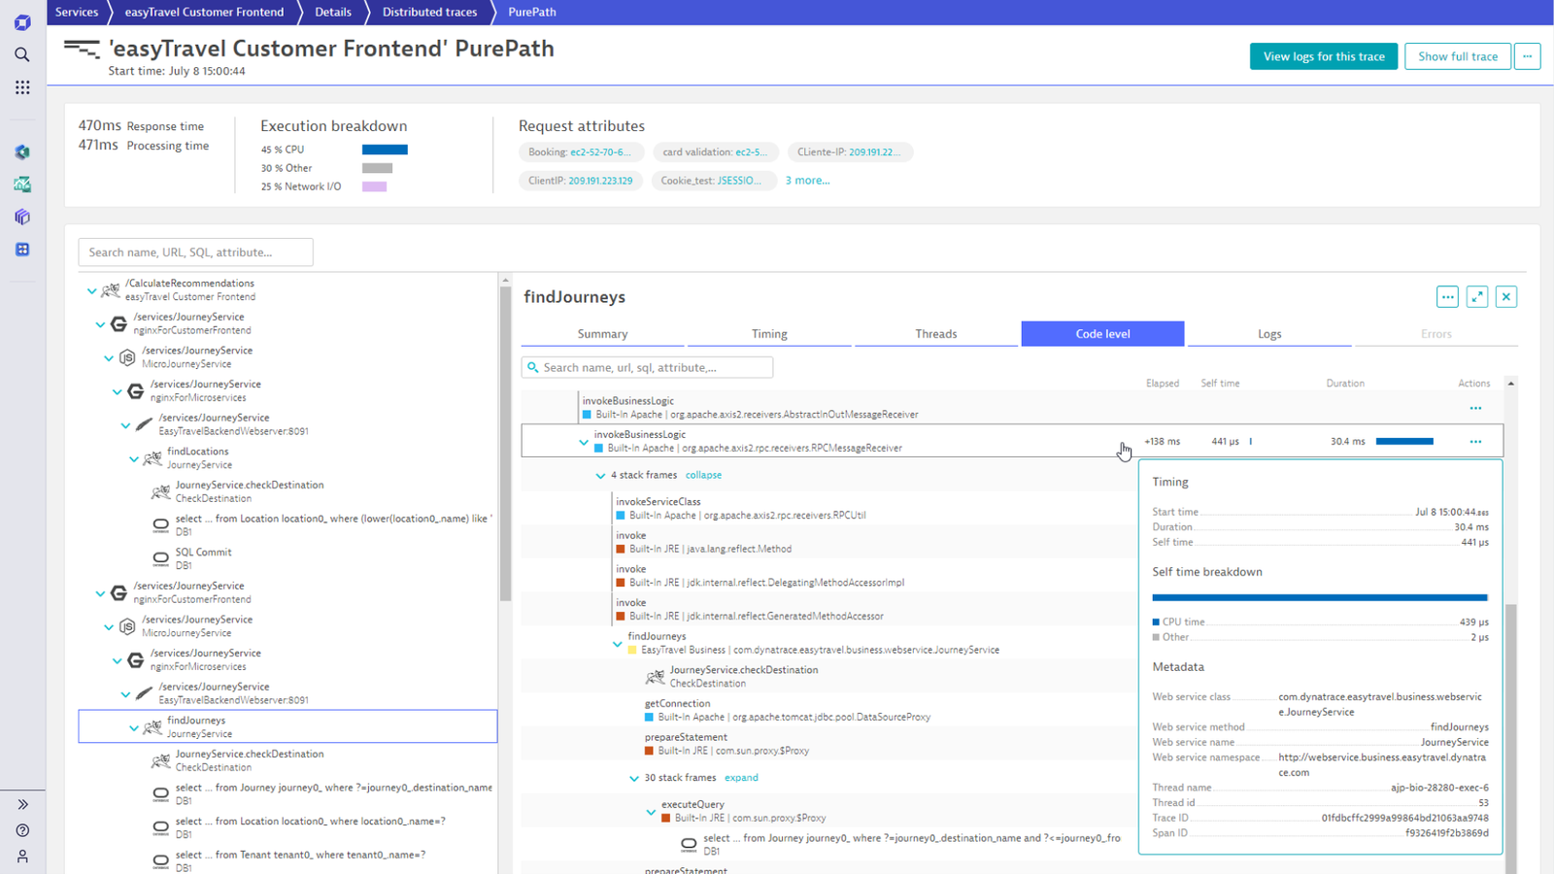The height and width of the screenshot is (874, 1554).
Task: Collapse the RPCMessageReceiver invokeBusinessLogic row
Action: pos(584,442)
